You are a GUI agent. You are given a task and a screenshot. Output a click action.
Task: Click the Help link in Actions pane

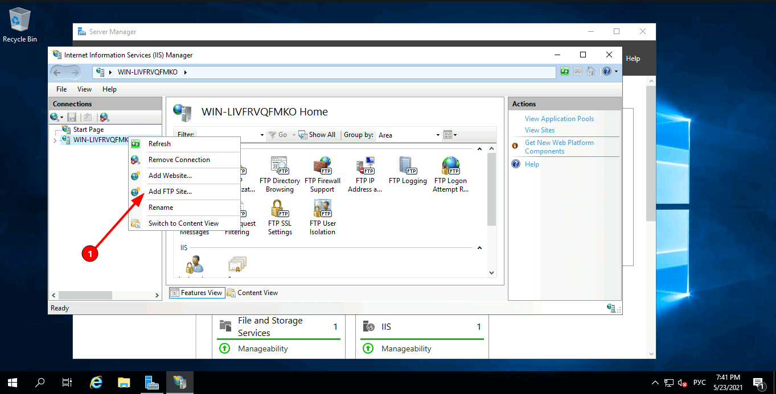pyautogui.click(x=532, y=164)
